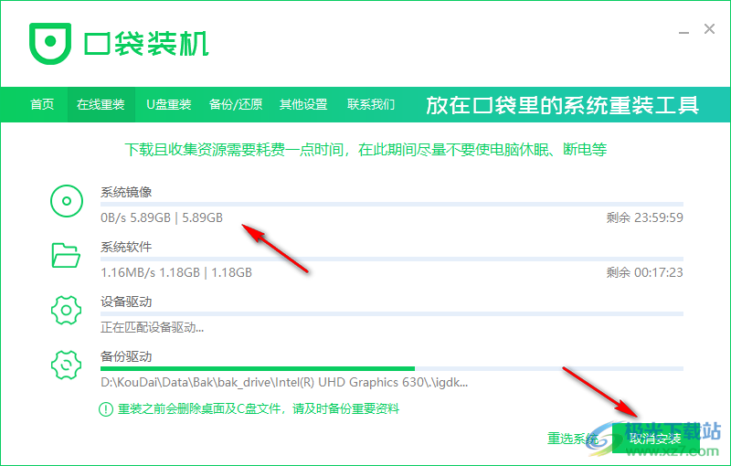Click the 备份驱动 green progress bar
Screen dimensions: 731x466
[x=257, y=368]
